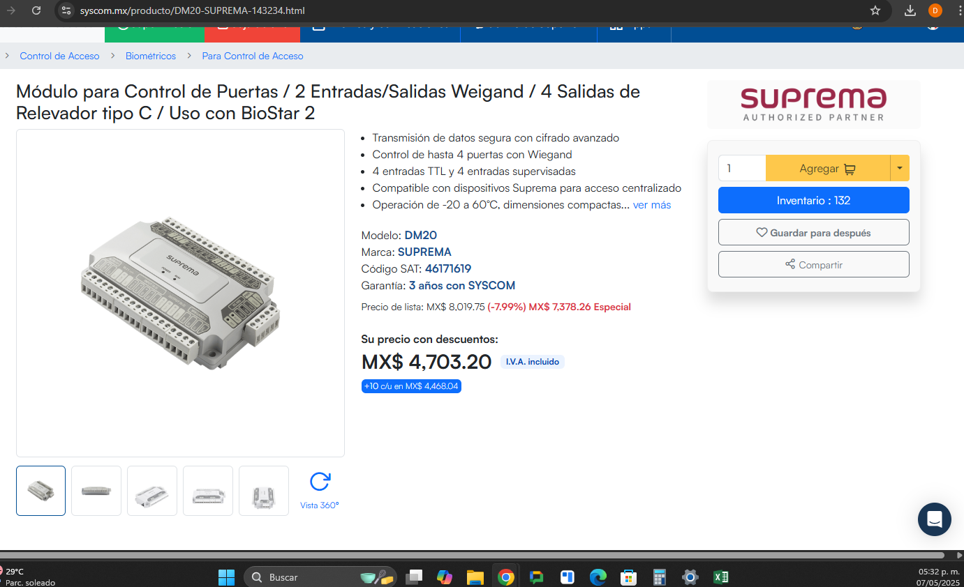The height and width of the screenshot is (587, 964).
Task: Click the site info icon in the address bar
Action: coord(66,10)
